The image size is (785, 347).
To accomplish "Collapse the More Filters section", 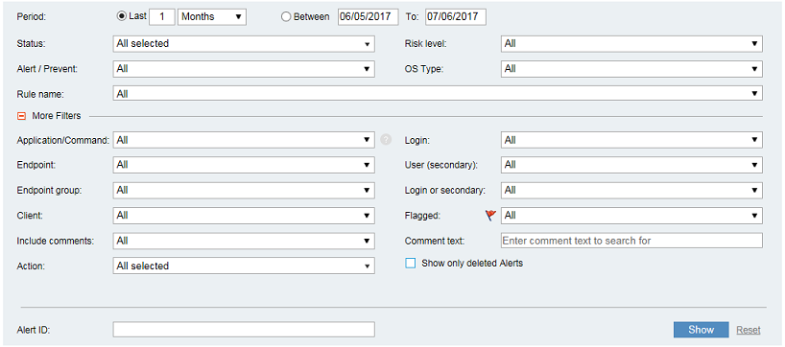I will pos(21,116).
